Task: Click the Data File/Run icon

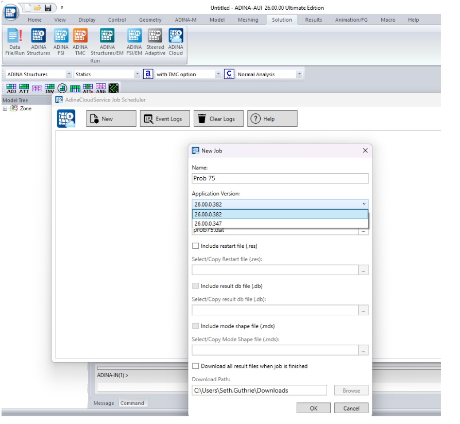Action: 15,41
